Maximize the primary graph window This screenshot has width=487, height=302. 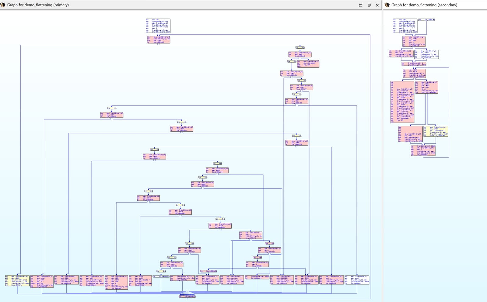361,5
